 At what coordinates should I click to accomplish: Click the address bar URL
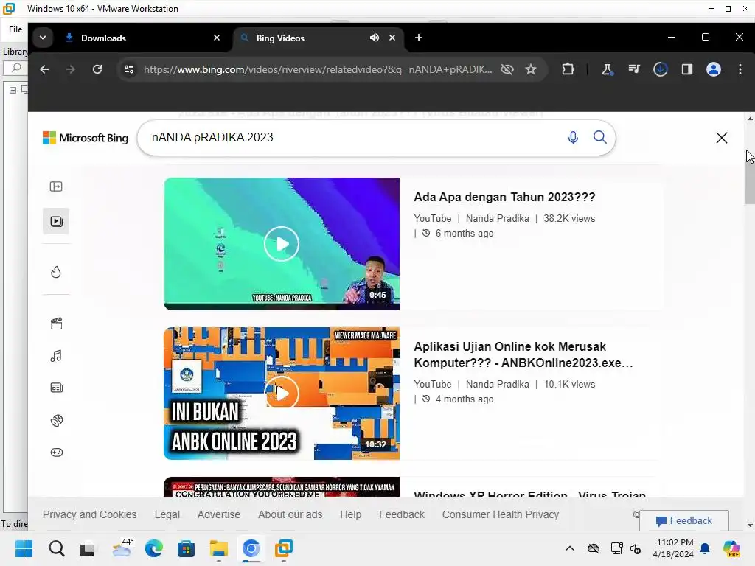(x=318, y=69)
